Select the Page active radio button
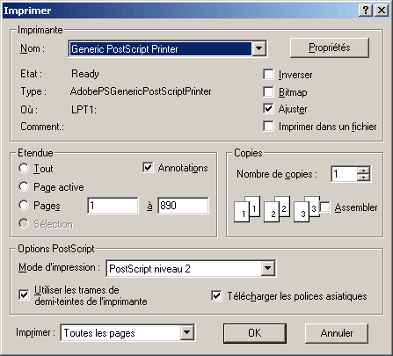Image resolution: width=393 pixels, height=356 pixels. coord(24,186)
